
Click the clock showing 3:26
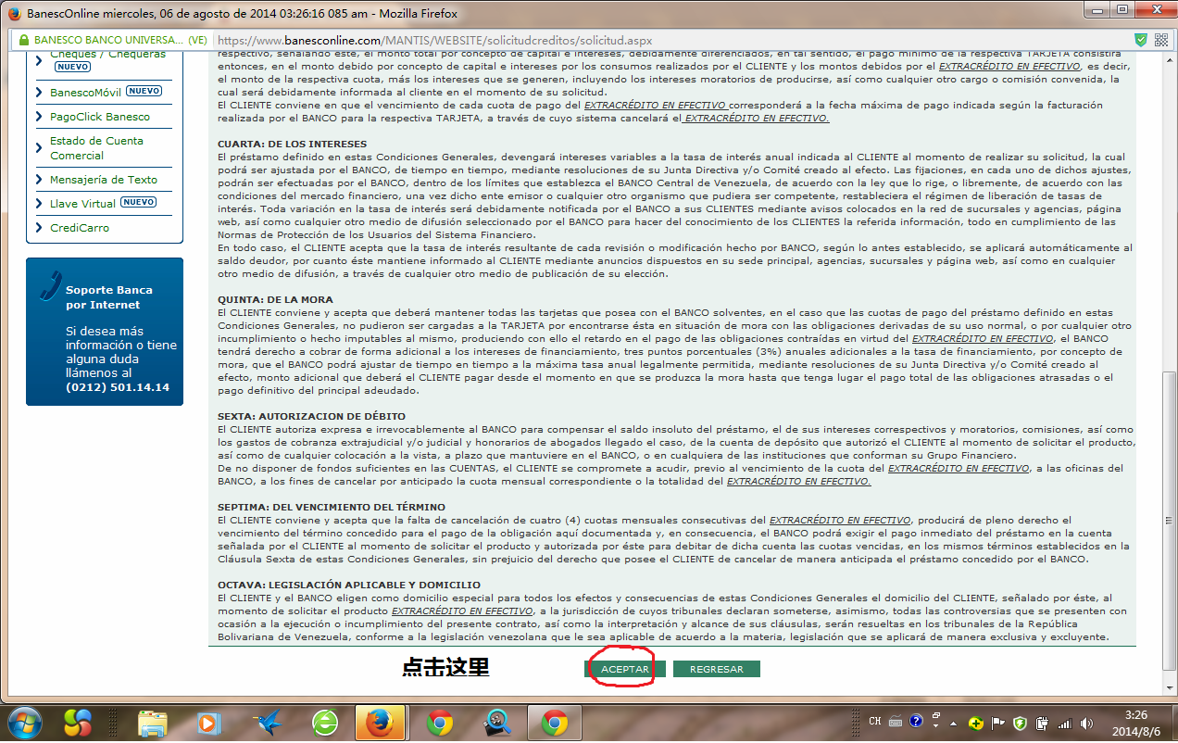tap(1135, 723)
